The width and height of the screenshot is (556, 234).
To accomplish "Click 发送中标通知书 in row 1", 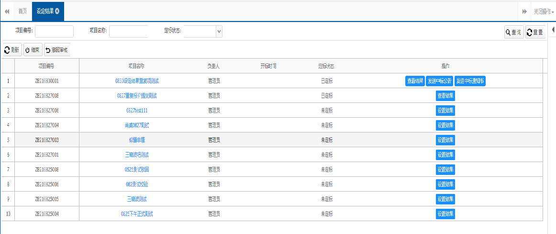I will tap(470, 81).
